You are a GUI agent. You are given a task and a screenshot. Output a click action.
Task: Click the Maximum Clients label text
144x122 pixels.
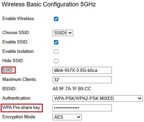(20, 80)
